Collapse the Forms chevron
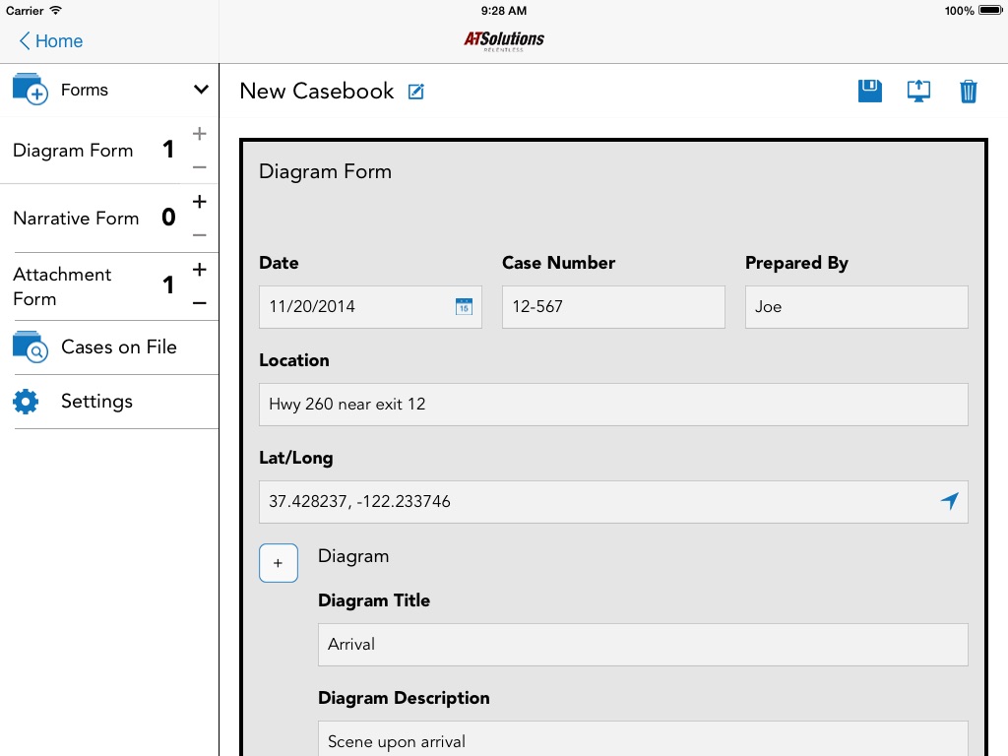The height and width of the screenshot is (756, 1008). (201, 90)
